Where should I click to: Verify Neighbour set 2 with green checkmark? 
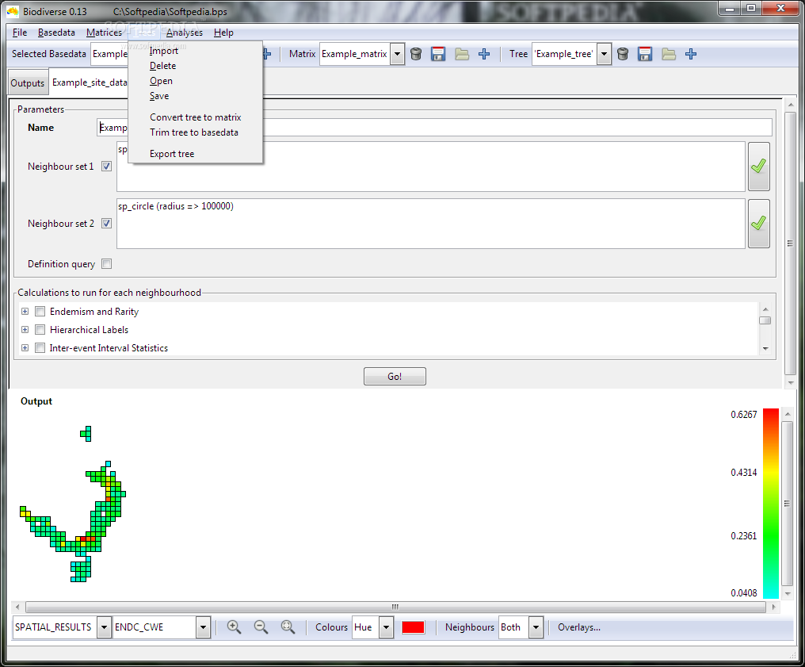[x=758, y=224]
